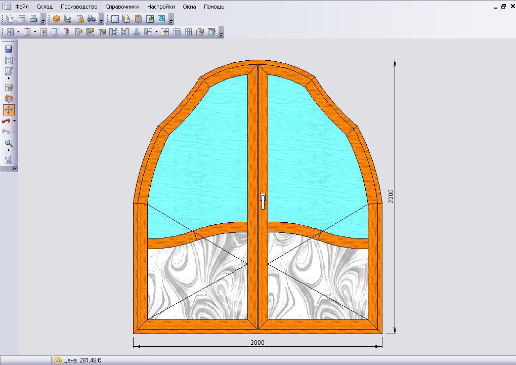516x365 pixels.
Task: Click the sailboat icon in sidebar
Action: point(9,159)
